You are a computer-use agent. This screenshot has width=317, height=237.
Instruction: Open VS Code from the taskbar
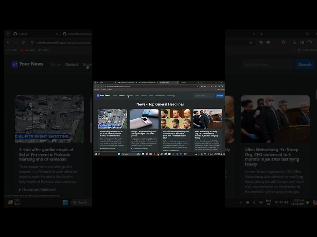coord(177,154)
